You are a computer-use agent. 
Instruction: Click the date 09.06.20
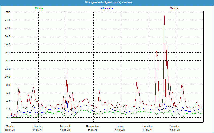[37, 130]
